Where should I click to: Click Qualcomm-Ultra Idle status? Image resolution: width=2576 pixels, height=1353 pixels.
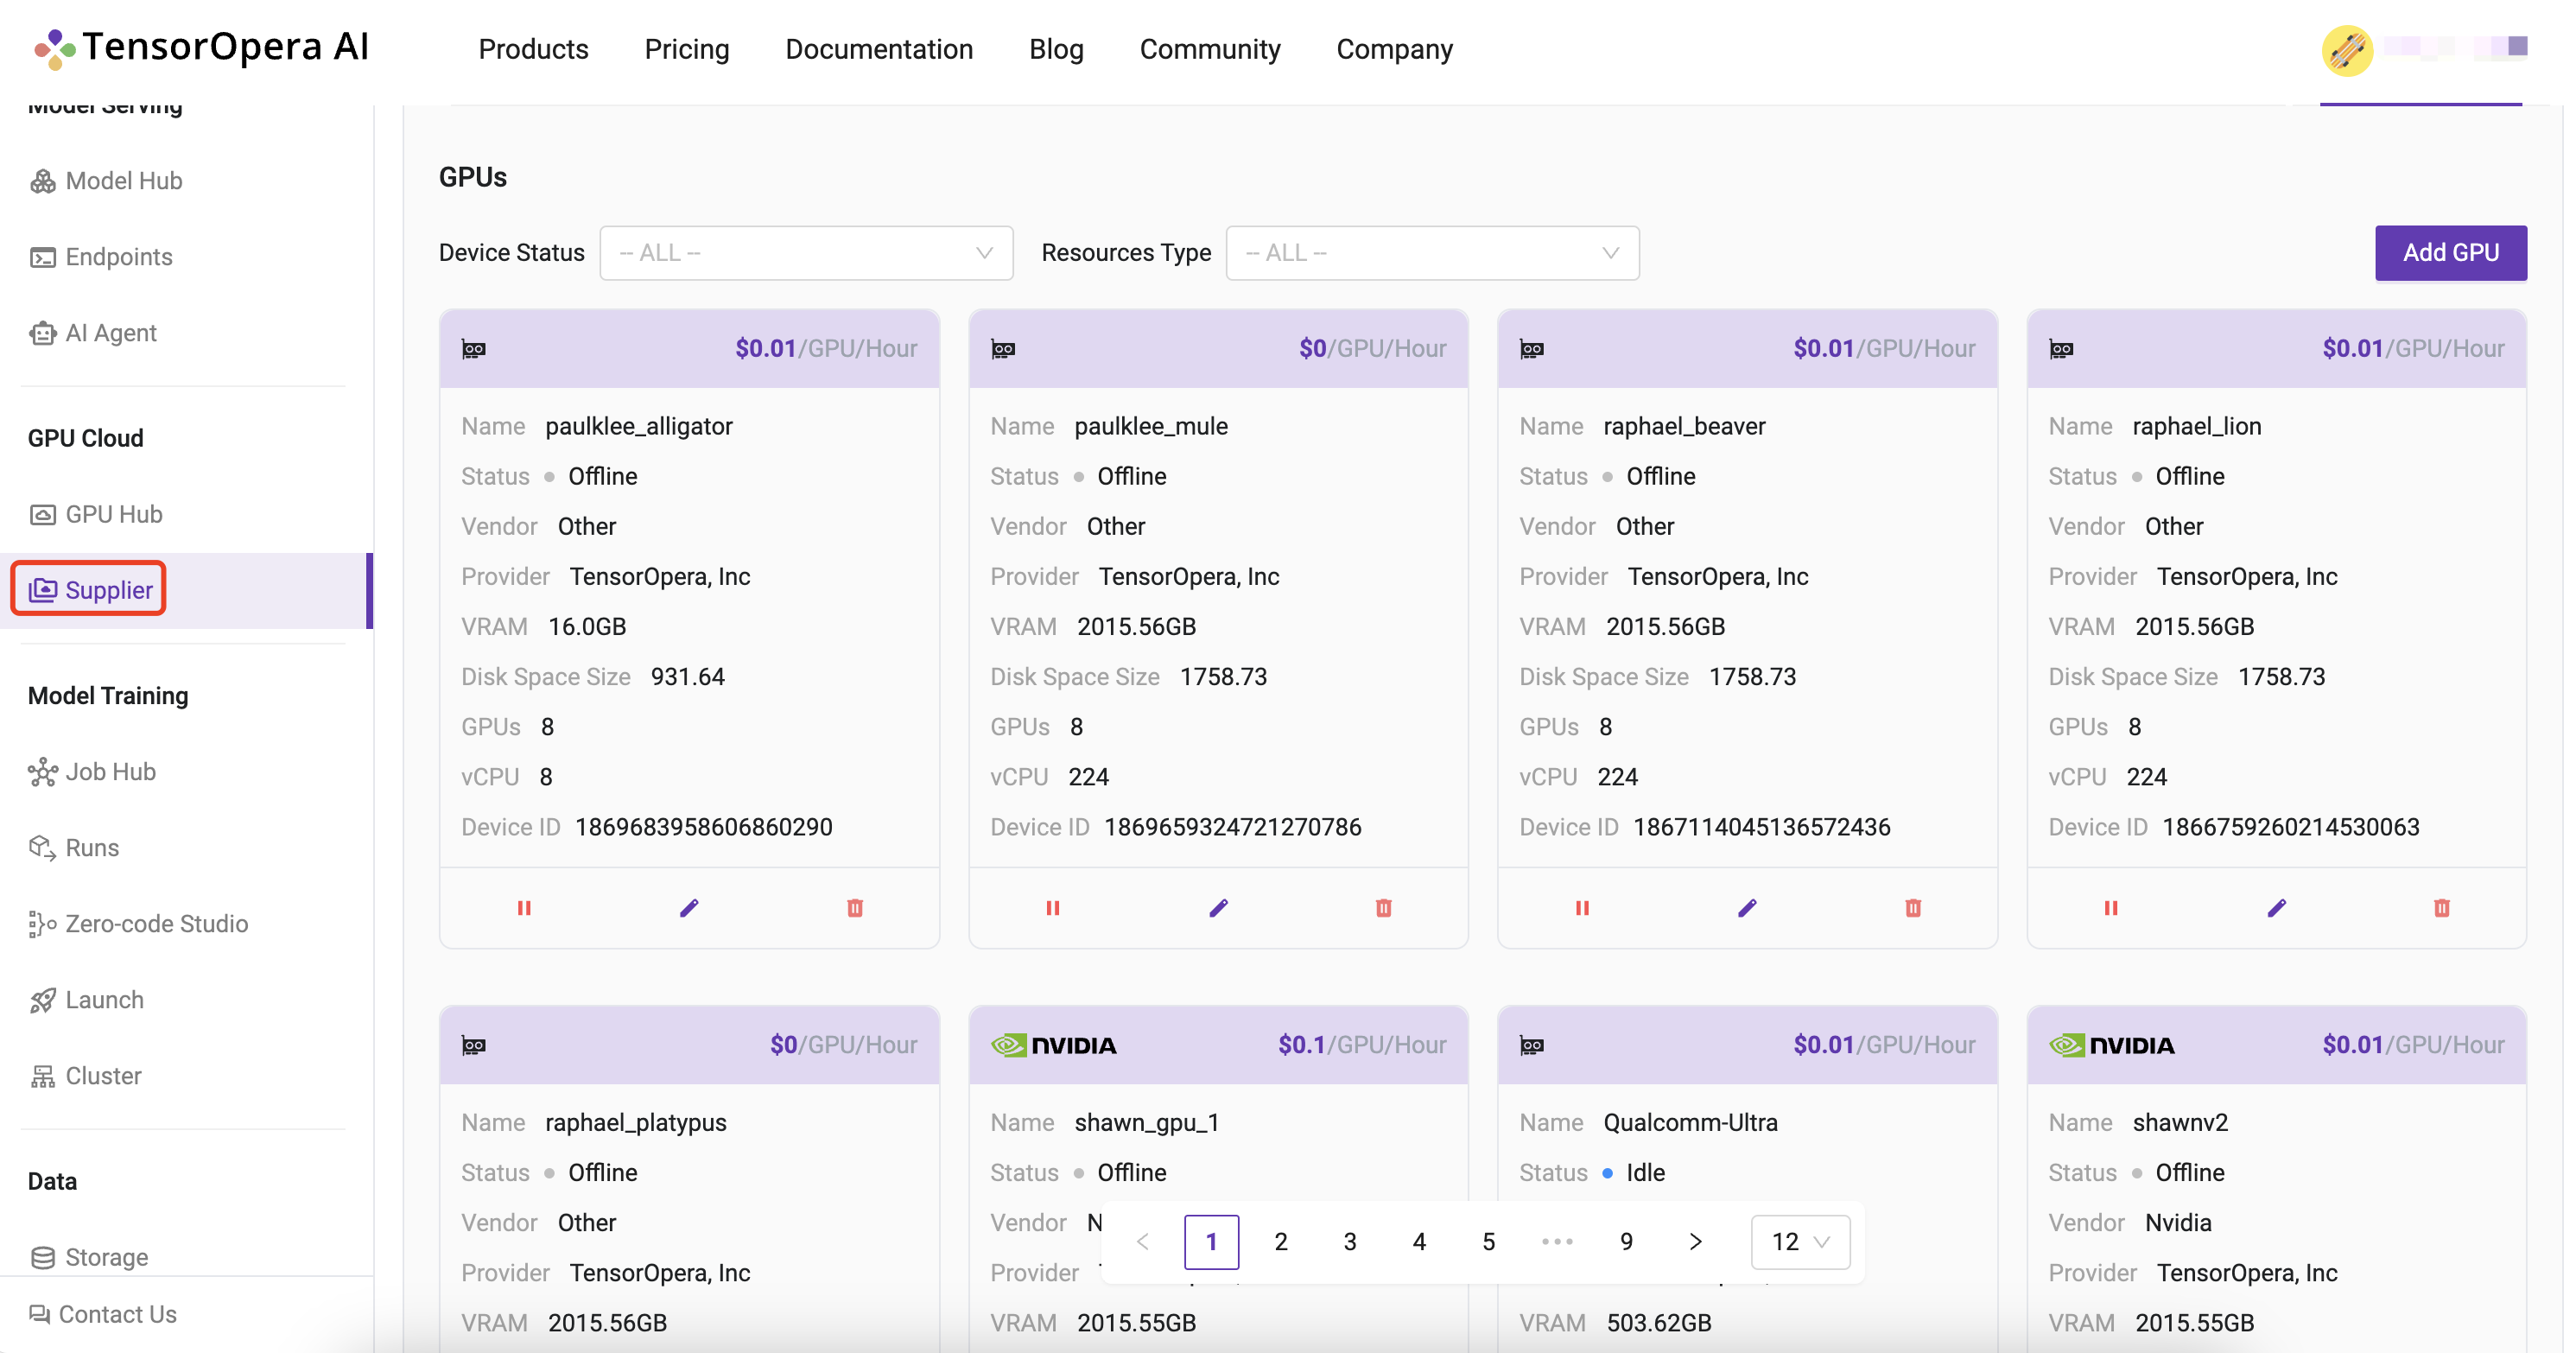pyautogui.click(x=1634, y=1173)
